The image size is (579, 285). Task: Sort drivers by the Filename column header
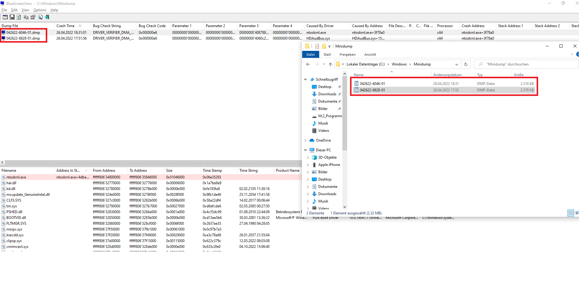pos(9,171)
